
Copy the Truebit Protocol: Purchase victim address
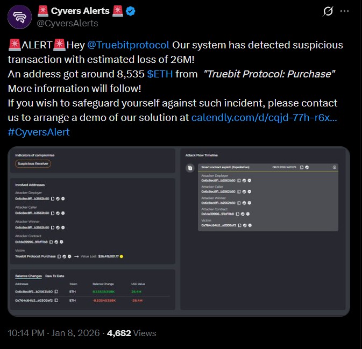click(x=60, y=256)
